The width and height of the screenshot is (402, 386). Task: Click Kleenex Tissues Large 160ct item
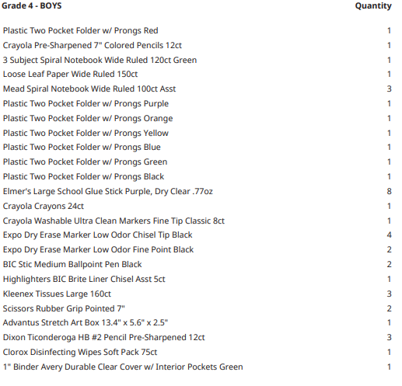57,294
